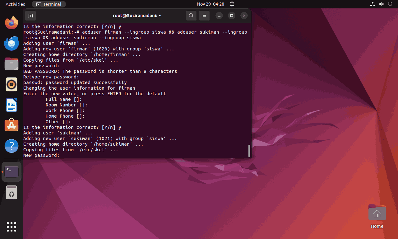Click the terminal title 'root@Suciramadani: ~'

tap(137, 16)
